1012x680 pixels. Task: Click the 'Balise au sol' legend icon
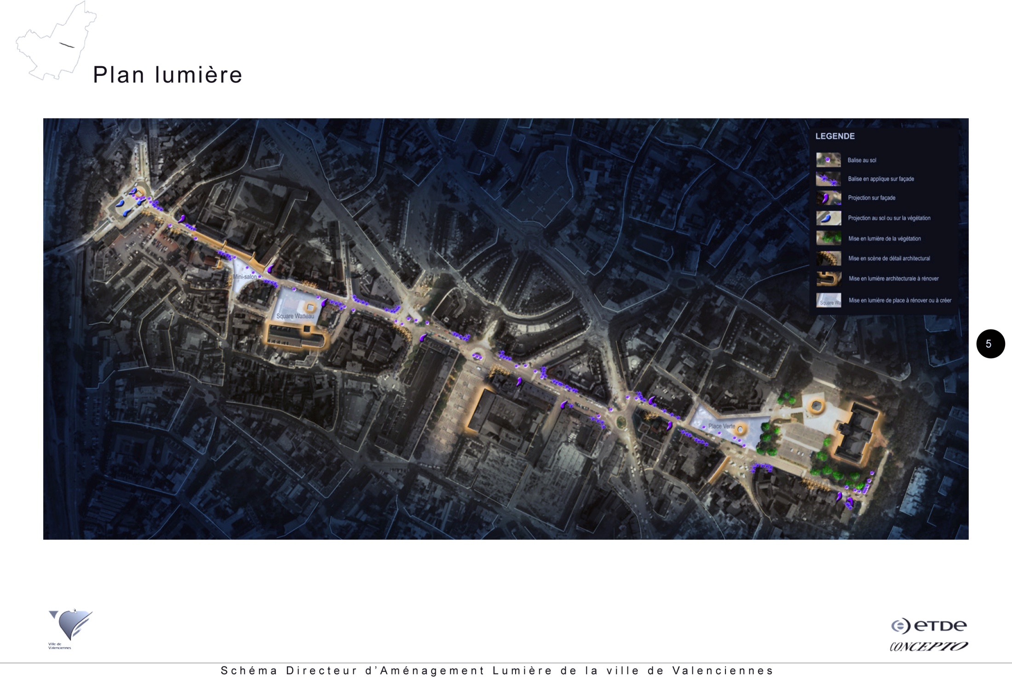click(x=828, y=160)
